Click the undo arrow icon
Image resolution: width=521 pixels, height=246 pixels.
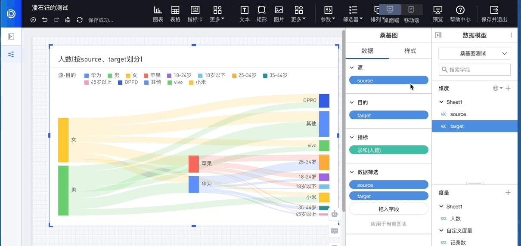[x=45, y=20]
